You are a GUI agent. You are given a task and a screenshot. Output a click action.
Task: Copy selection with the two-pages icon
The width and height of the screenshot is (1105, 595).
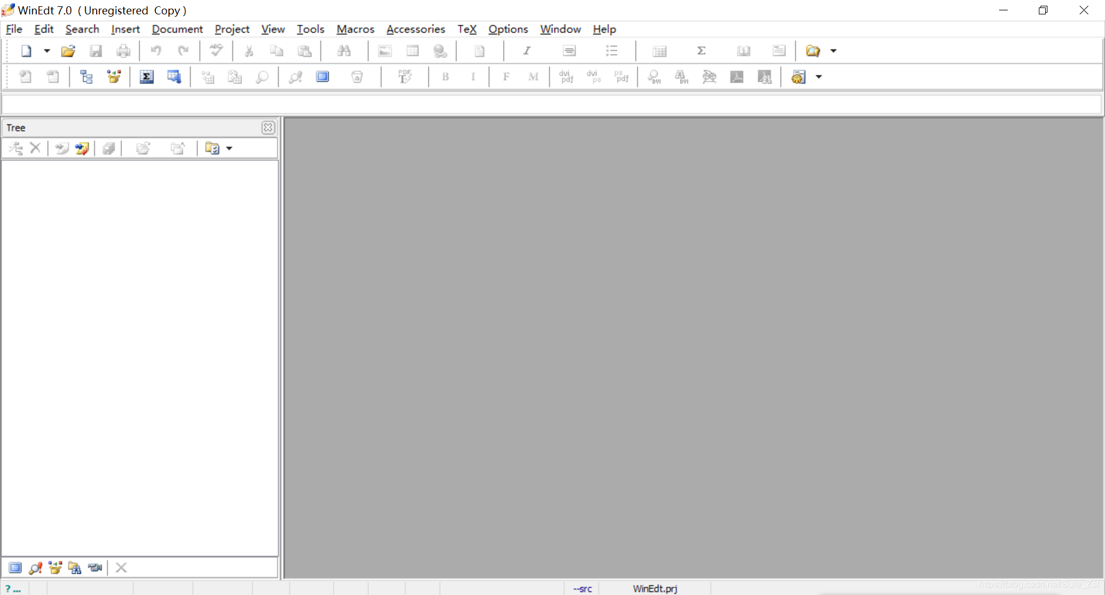tap(277, 51)
